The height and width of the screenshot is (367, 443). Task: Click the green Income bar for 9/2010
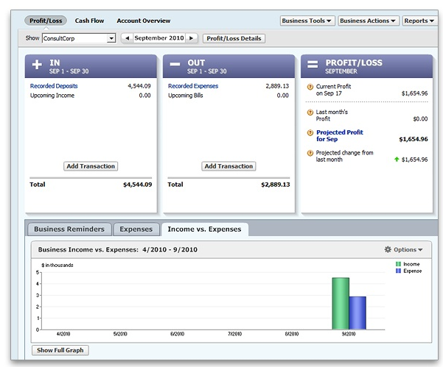click(x=340, y=303)
